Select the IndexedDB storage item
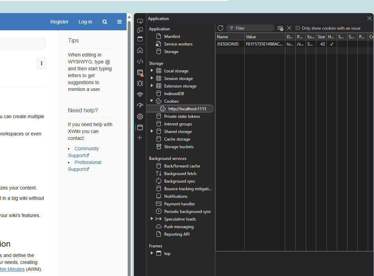Screen dimensions: 374x276 174,94
